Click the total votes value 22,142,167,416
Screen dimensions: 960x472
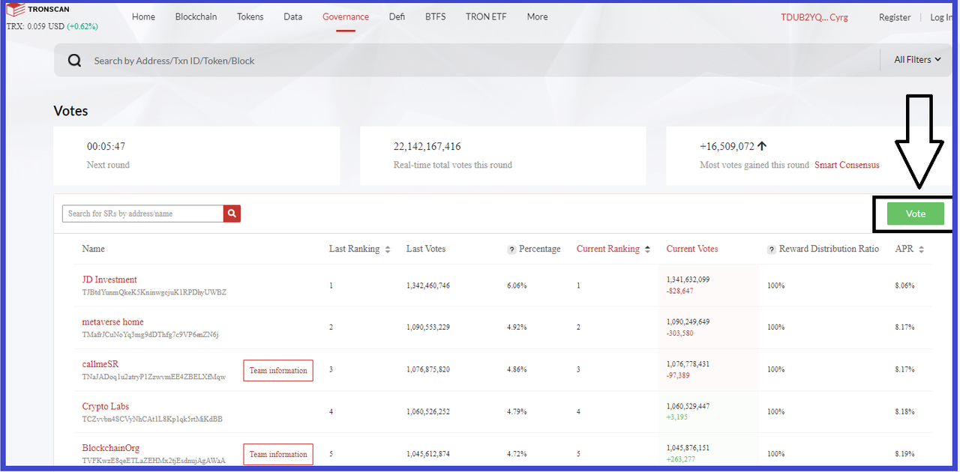tap(427, 147)
